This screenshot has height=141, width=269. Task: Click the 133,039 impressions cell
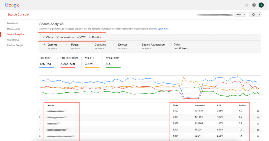pyautogui.click(x=199, y=111)
